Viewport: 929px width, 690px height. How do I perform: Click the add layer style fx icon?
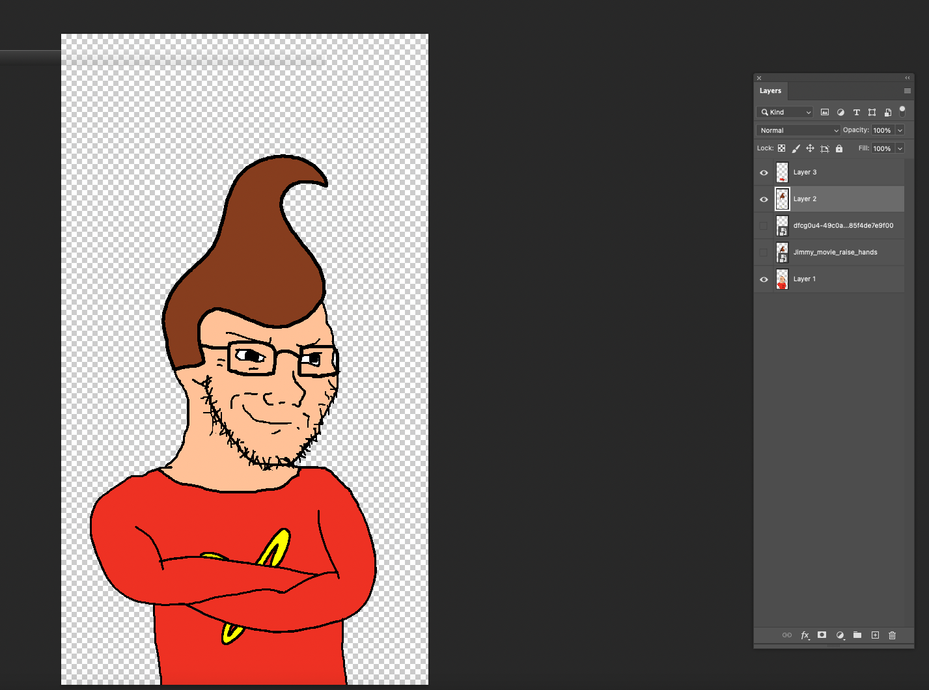pyautogui.click(x=805, y=635)
